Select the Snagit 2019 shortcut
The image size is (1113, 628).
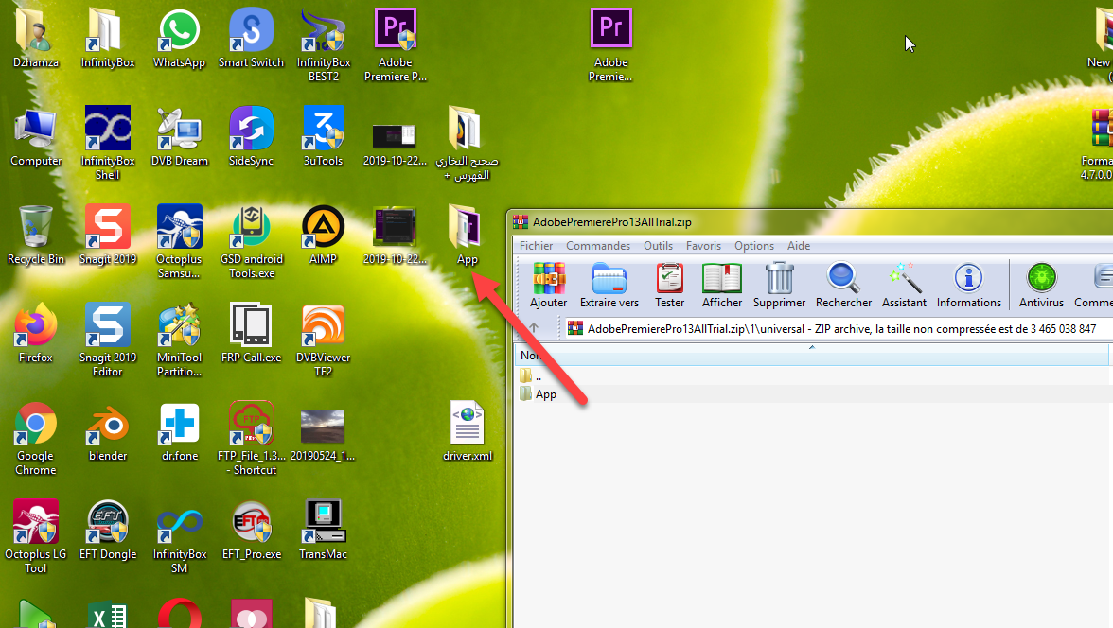click(x=107, y=235)
